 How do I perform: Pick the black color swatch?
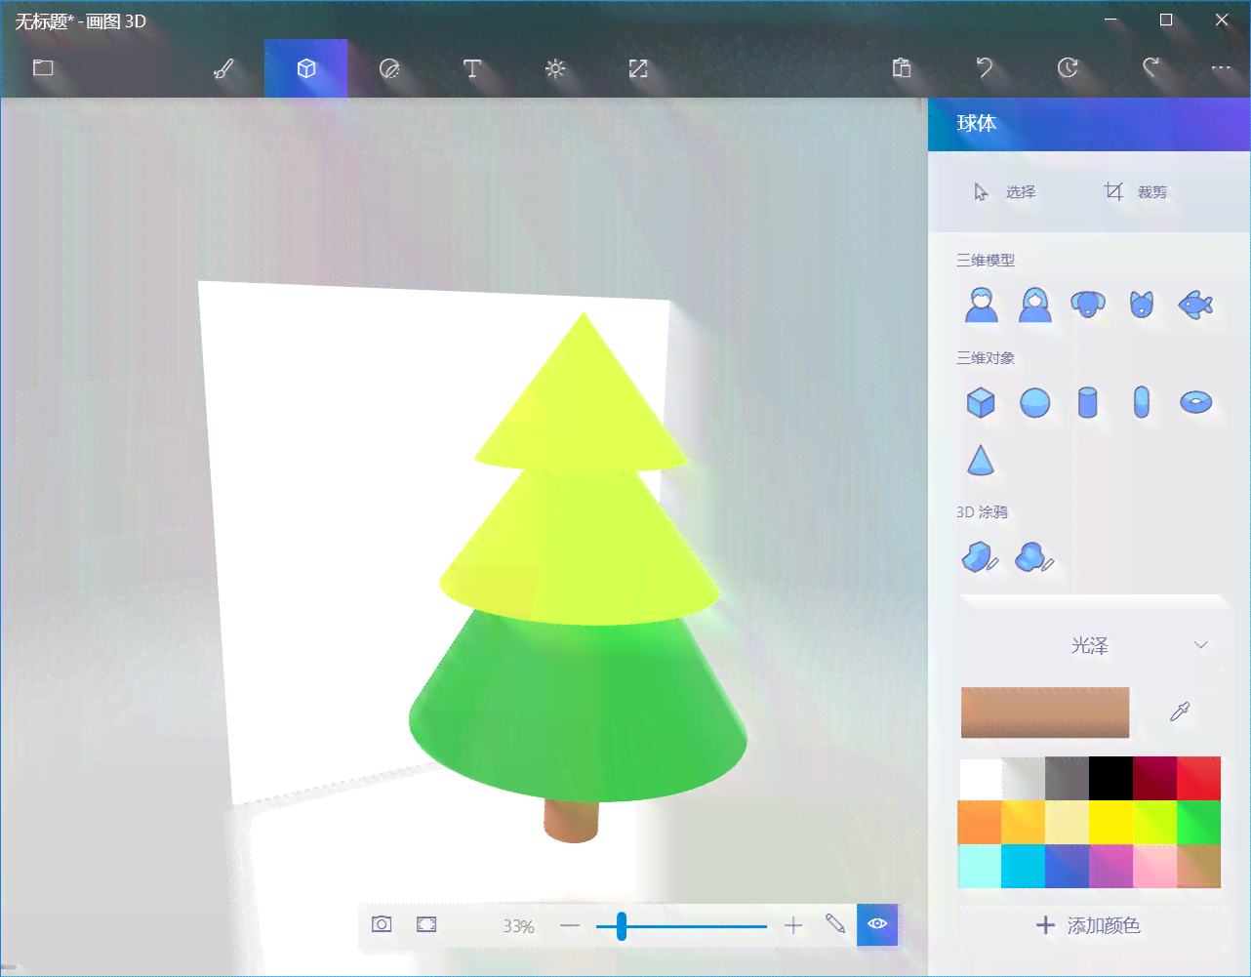coord(1111,779)
